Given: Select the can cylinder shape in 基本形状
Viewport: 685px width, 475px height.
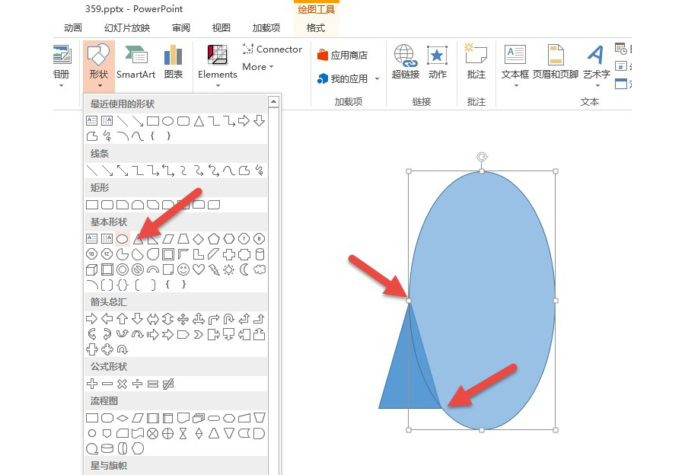Looking at the screenshot, I should point(260,254).
